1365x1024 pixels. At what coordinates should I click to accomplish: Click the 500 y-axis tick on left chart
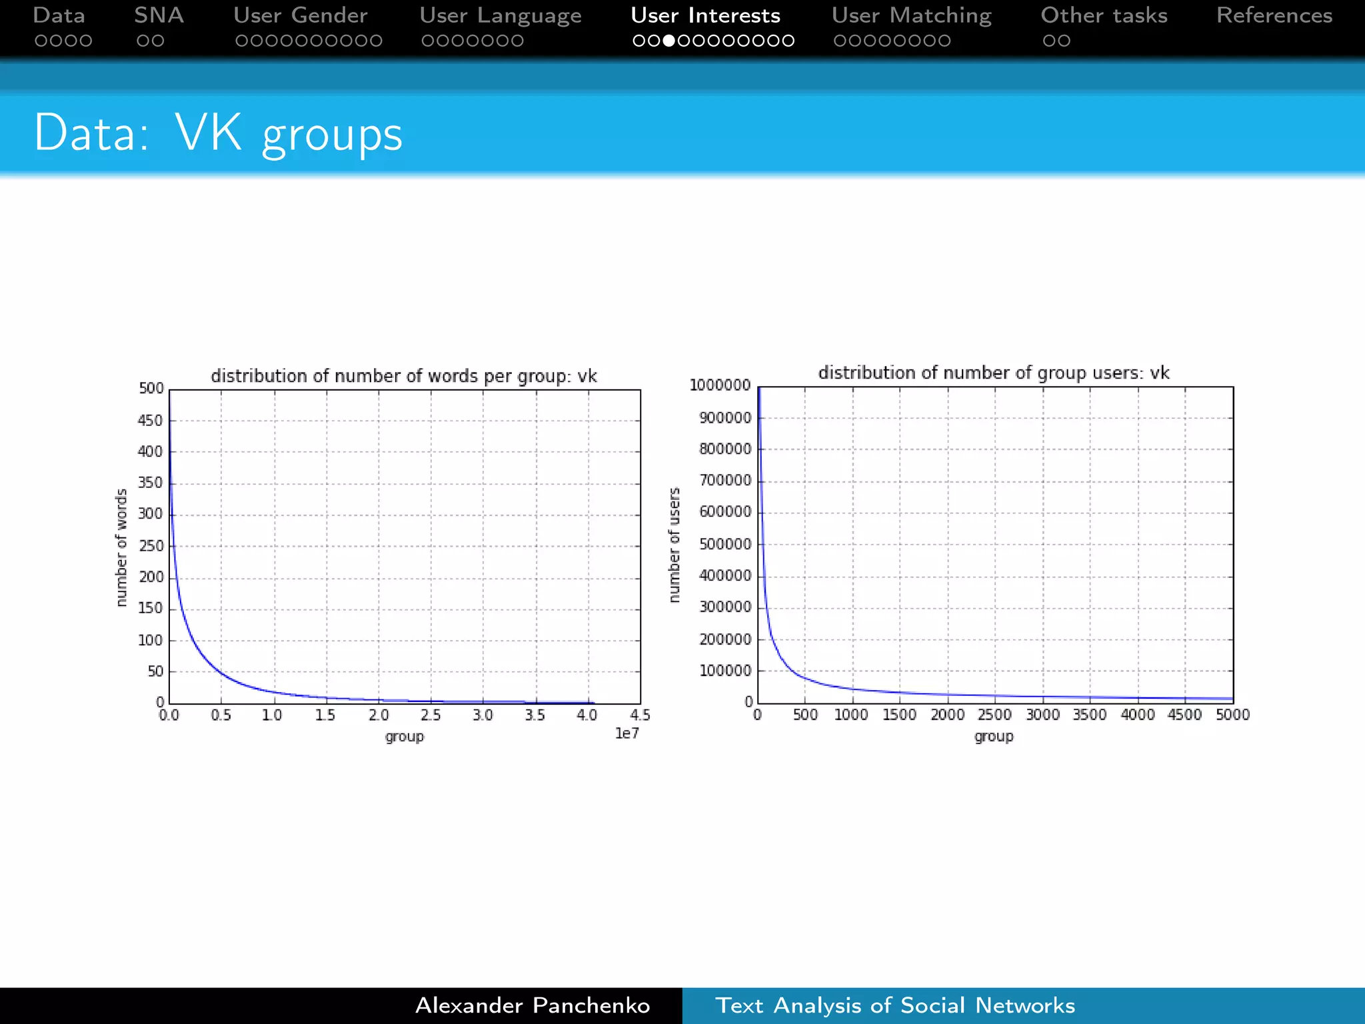click(151, 389)
